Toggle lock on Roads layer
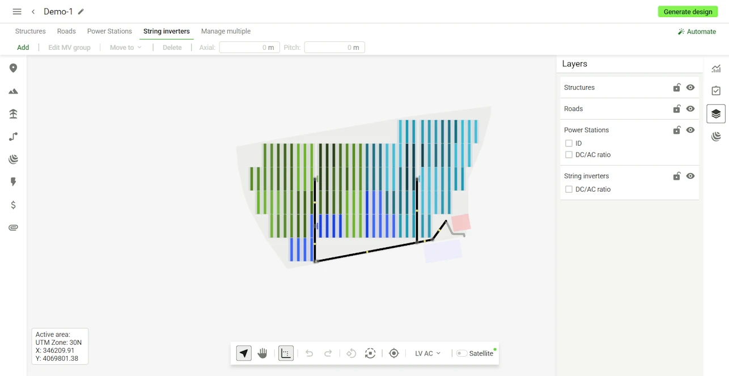 pyautogui.click(x=676, y=109)
